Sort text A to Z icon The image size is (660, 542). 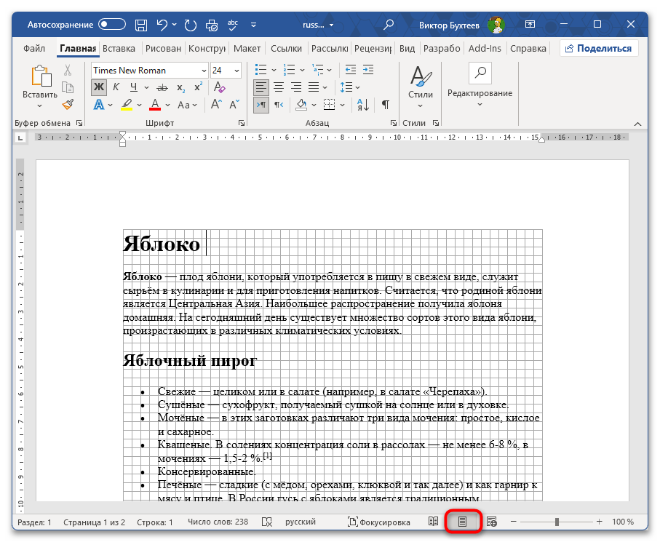coord(363,105)
